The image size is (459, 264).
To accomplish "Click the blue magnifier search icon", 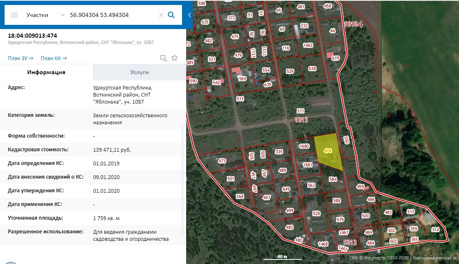I will point(171,15).
